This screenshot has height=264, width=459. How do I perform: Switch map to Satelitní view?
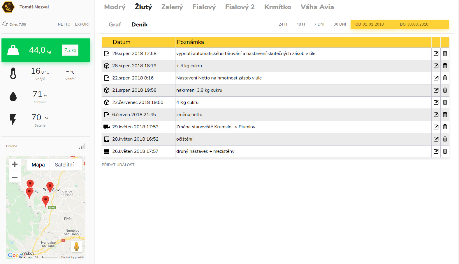[64, 165]
